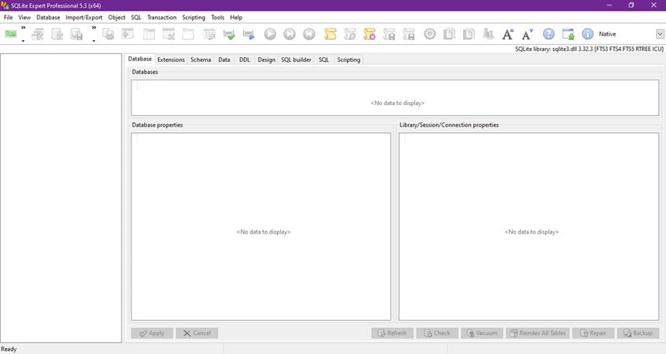Switch to the Extensions tab
This screenshot has height=354, width=666.
(171, 60)
